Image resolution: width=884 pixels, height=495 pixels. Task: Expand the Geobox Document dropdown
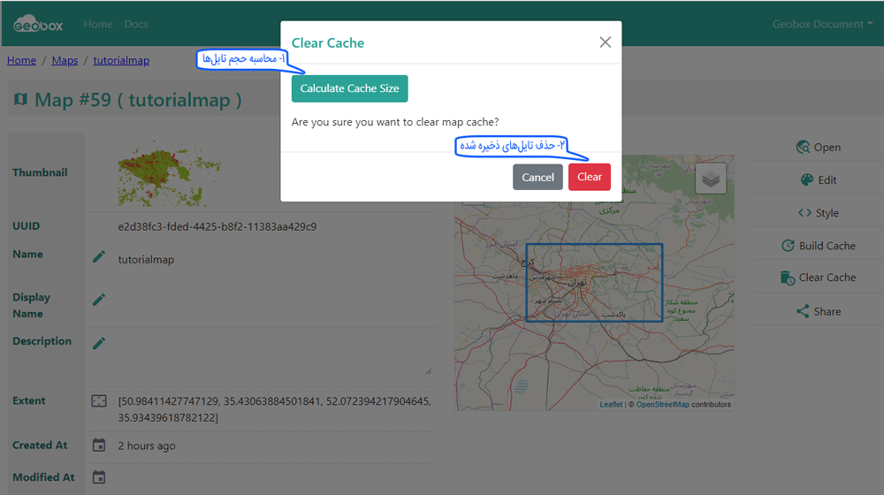[x=817, y=24]
